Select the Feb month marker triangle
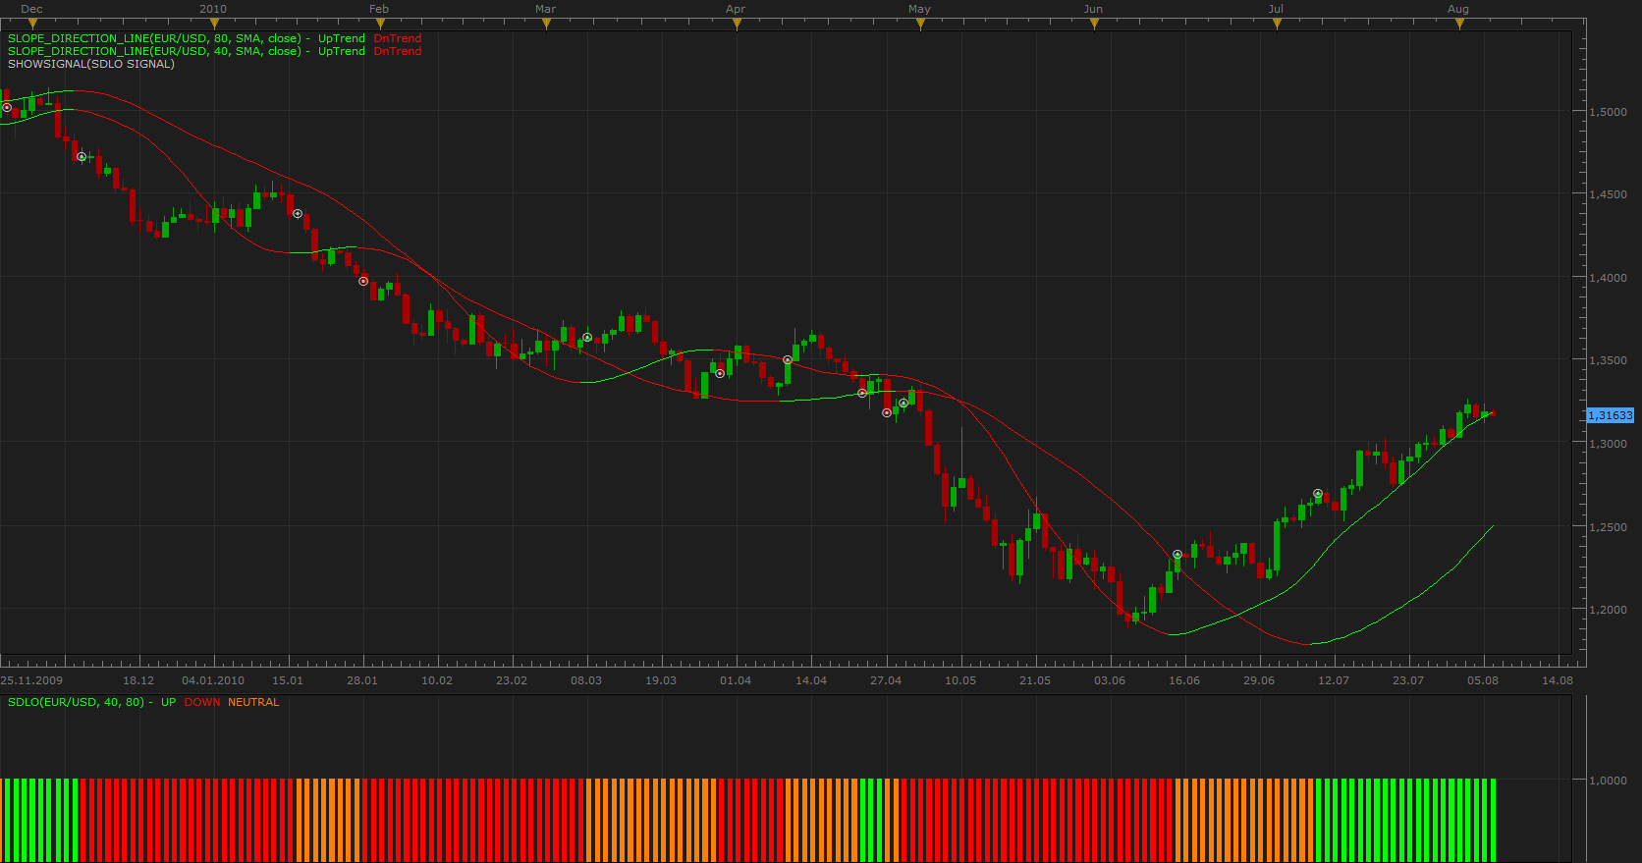This screenshot has height=863, width=1642. [379, 25]
